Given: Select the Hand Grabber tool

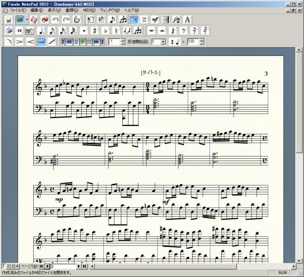Looking at the screenshot, I should point(77,19).
